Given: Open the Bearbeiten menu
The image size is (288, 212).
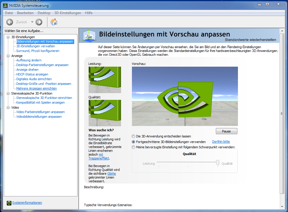Looking at the screenshot, I should [x=25, y=13].
